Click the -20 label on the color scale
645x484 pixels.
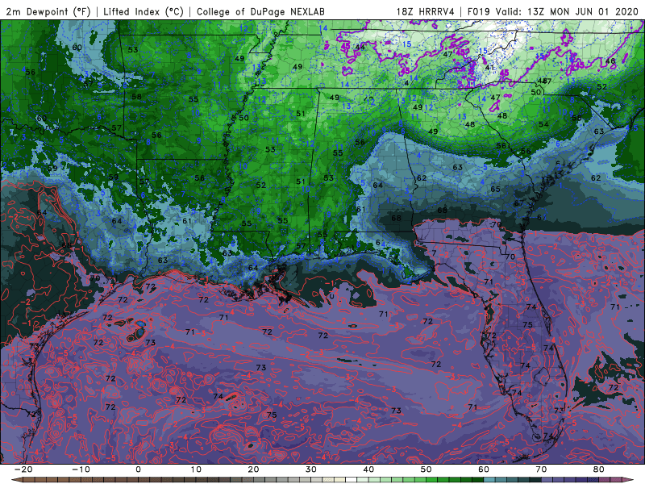click(23, 469)
